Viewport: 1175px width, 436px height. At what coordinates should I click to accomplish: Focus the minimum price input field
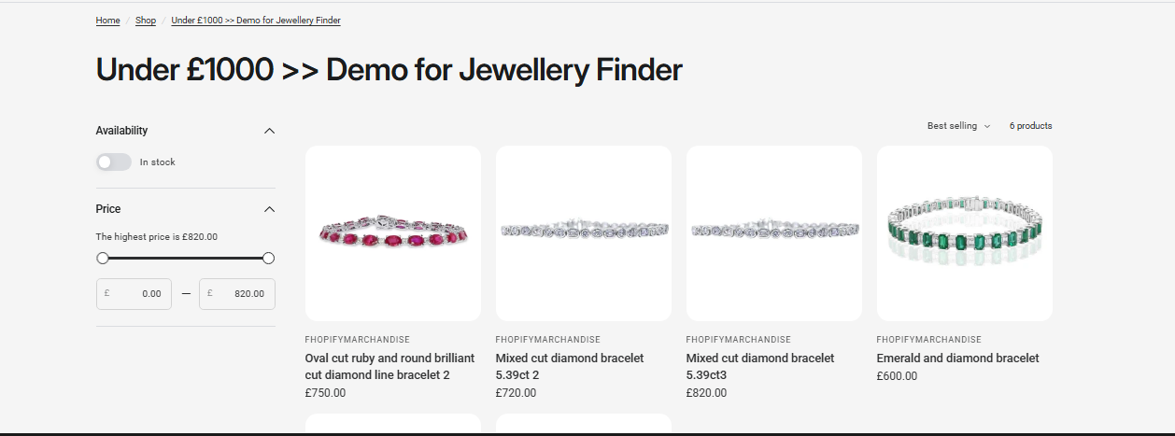[x=134, y=294]
